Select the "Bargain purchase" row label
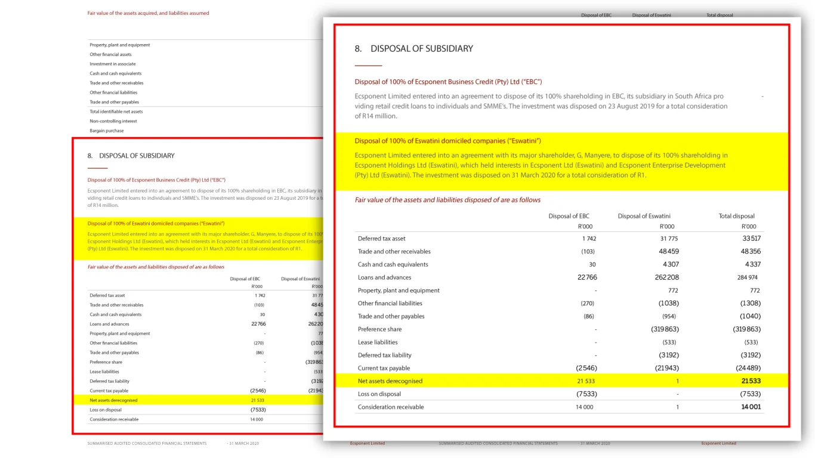Screen dimensions: 815x458 point(106,131)
